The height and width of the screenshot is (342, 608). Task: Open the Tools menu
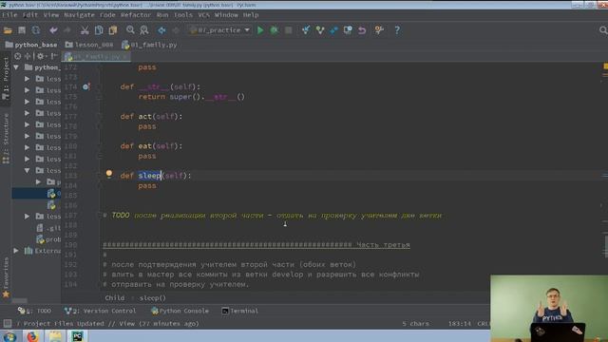click(183, 15)
